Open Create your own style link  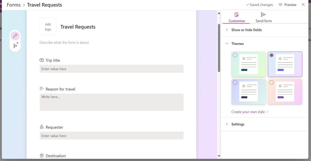coord(249,112)
